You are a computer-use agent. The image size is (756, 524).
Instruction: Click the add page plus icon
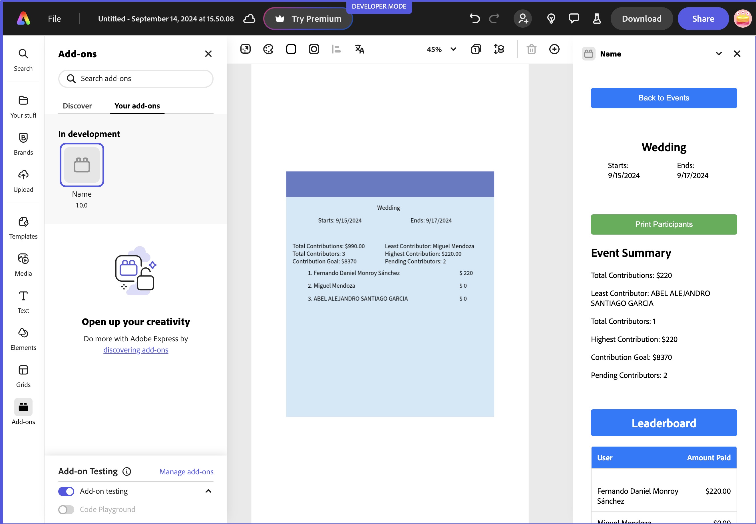point(554,49)
